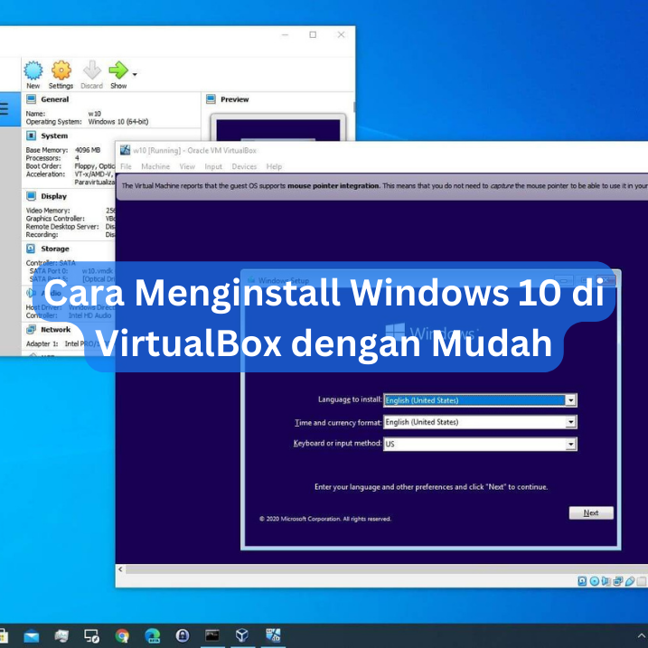The image size is (648, 648).
Task: Open the Storage section header
Action: tap(55, 249)
